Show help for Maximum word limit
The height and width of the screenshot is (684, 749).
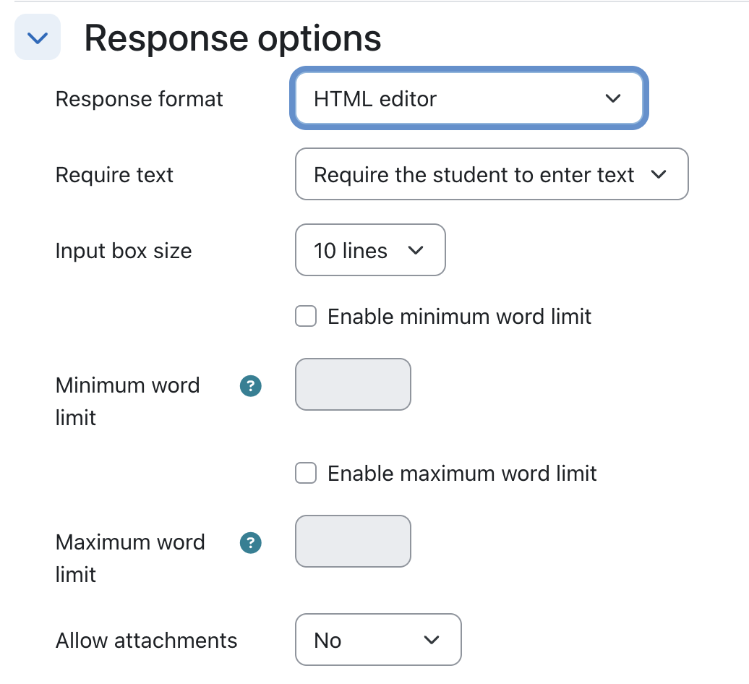[x=250, y=543]
